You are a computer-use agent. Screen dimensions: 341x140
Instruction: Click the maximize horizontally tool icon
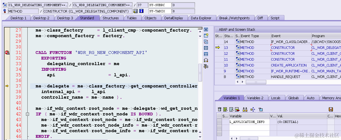[x=206, y=54]
